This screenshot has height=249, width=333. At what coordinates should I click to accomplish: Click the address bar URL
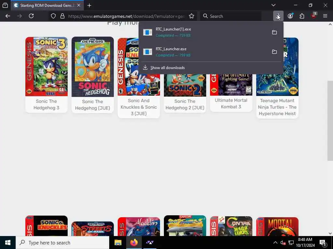(127, 16)
